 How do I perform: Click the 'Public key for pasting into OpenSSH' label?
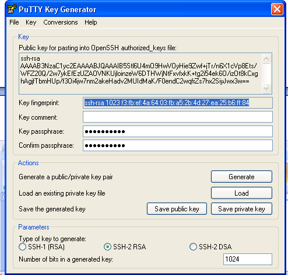[x=97, y=48]
